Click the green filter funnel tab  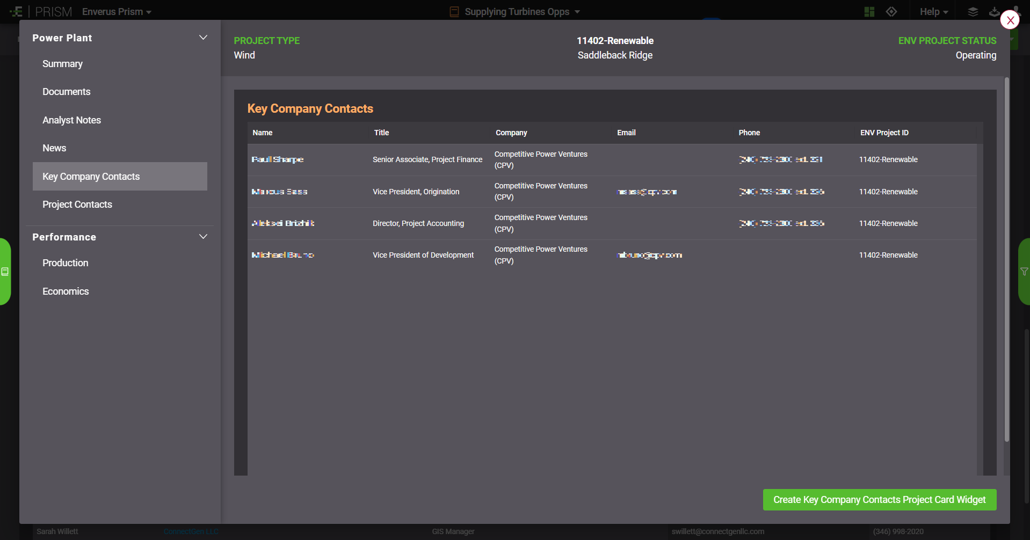tap(1024, 272)
